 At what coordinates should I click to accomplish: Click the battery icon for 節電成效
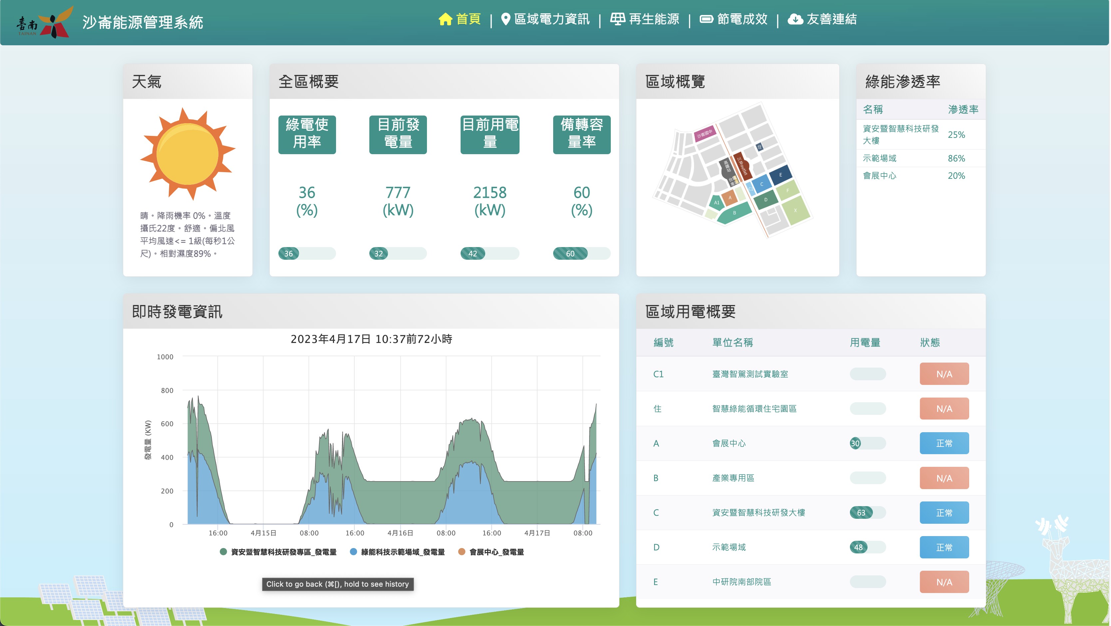click(706, 19)
